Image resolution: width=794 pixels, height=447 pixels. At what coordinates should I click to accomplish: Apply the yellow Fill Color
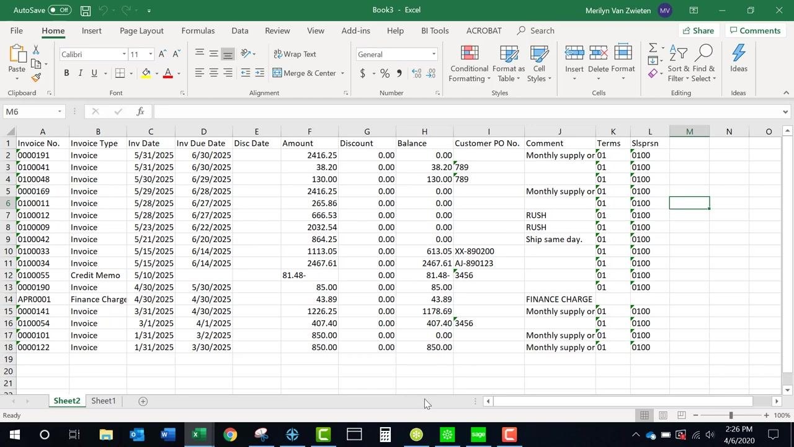point(146,73)
